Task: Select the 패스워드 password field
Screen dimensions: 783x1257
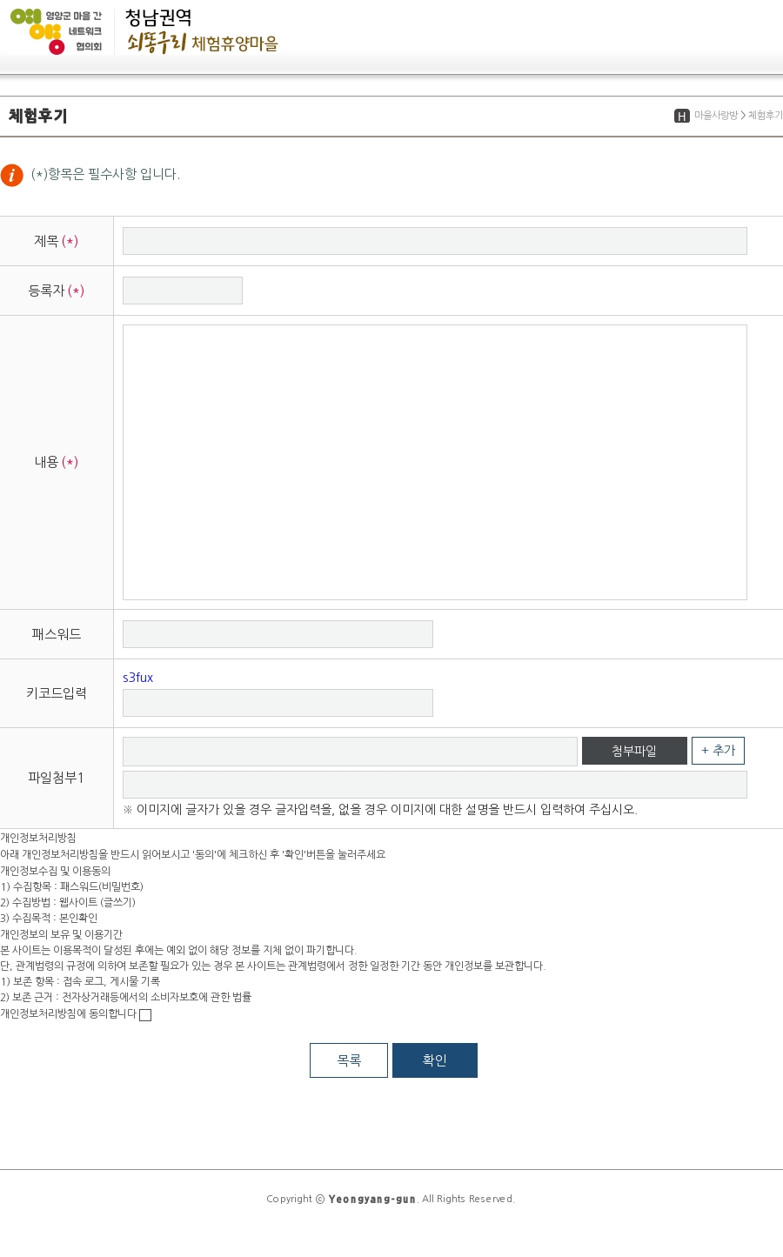Action: click(x=278, y=634)
